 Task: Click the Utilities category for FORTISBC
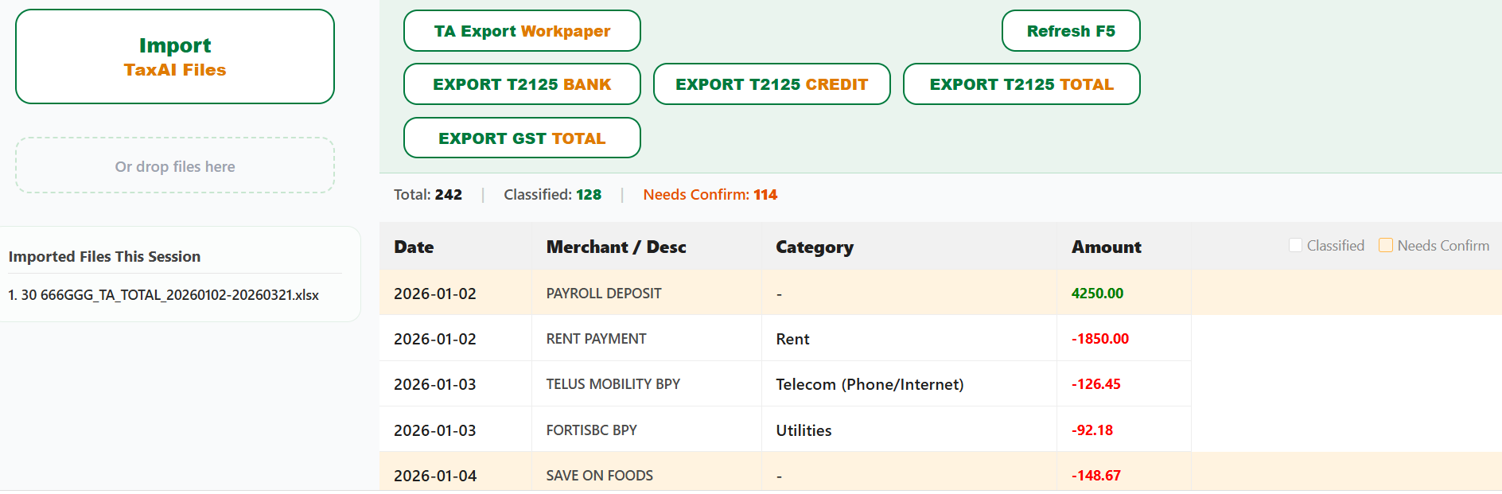[804, 430]
